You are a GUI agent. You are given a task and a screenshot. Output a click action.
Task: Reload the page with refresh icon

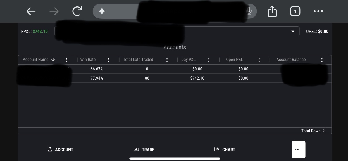point(77,11)
